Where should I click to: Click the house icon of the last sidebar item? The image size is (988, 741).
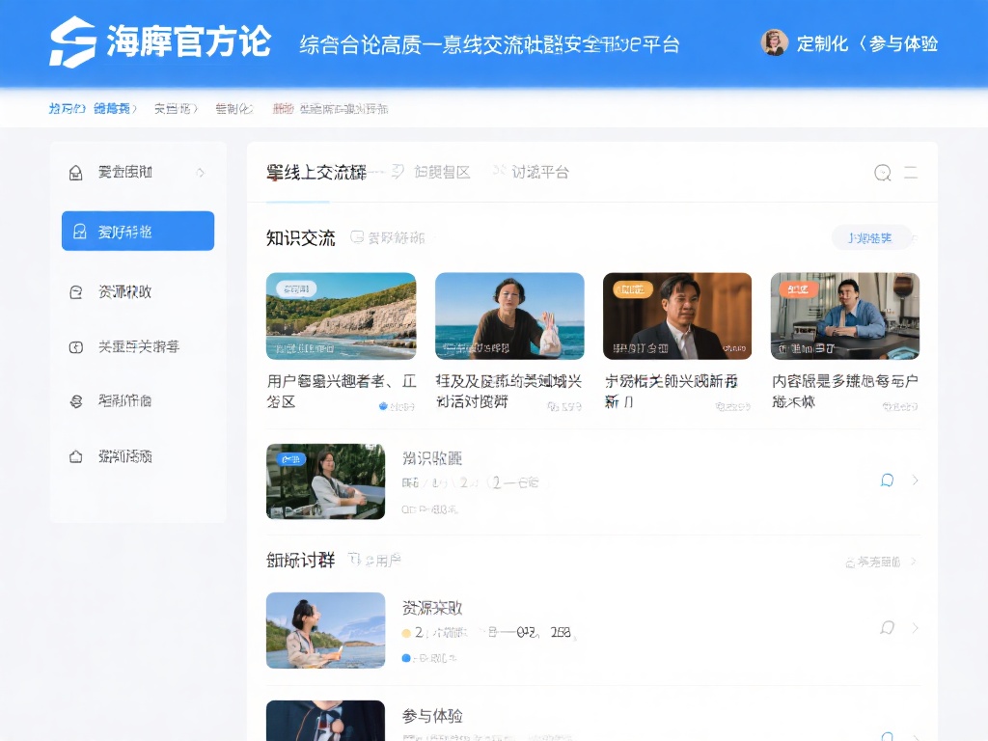76,456
